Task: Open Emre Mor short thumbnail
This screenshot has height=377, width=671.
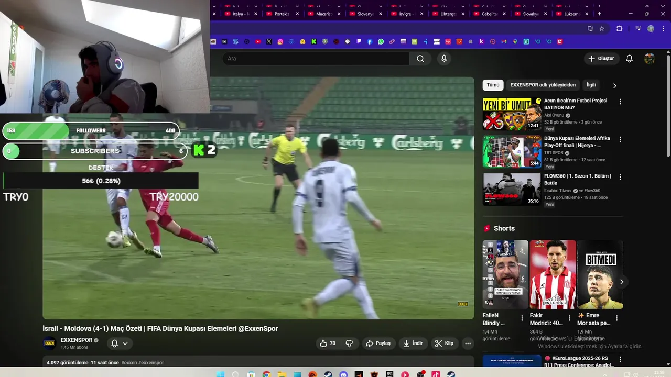Action: click(x=600, y=274)
